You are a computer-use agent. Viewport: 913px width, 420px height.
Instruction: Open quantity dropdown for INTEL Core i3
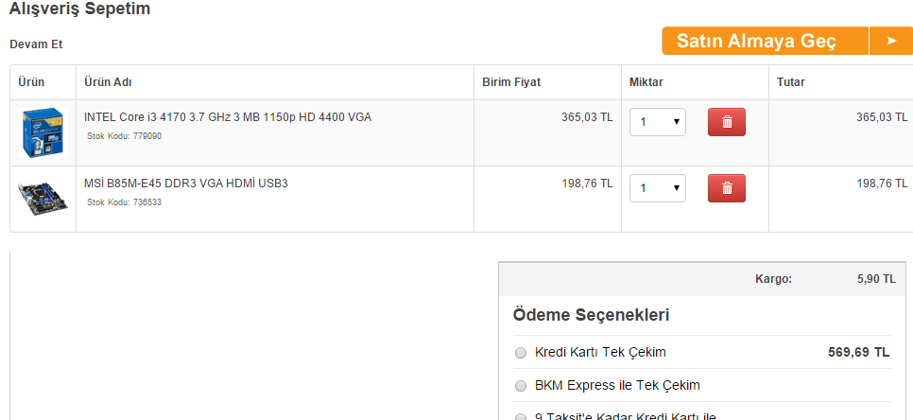point(658,122)
